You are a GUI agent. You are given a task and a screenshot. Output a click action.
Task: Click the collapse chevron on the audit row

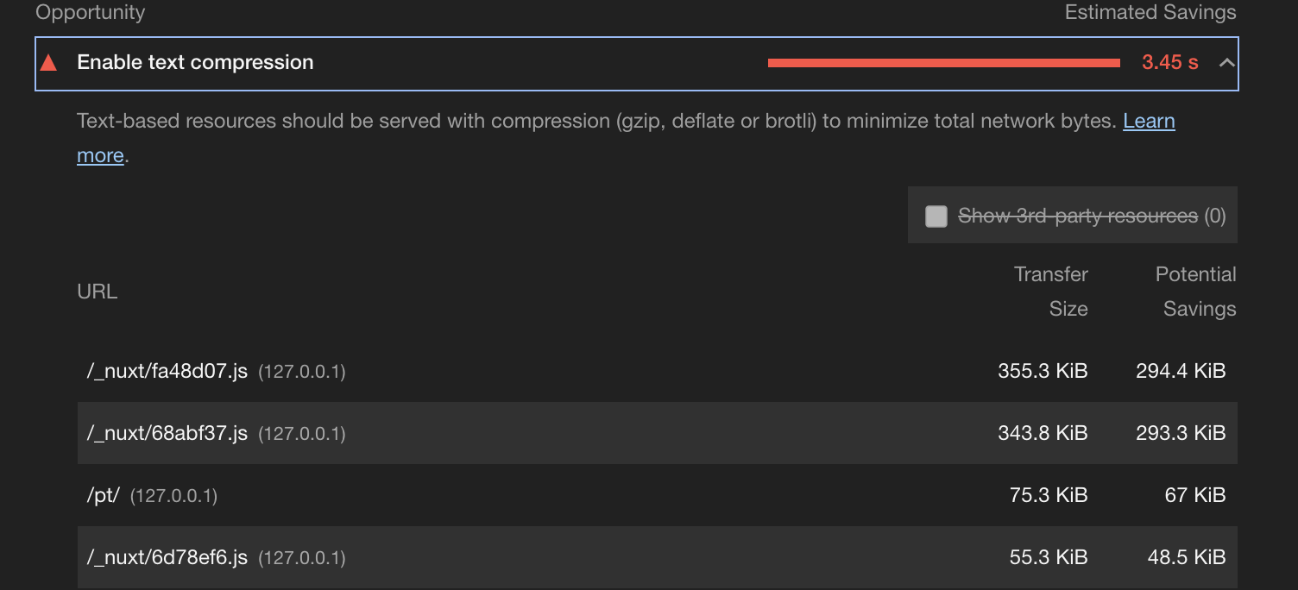click(1226, 62)
